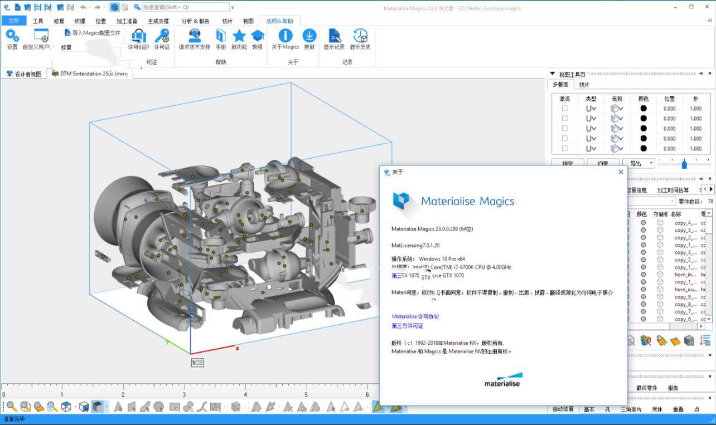
Task: Close the 关于 About dialog
Action: point(621,172)
